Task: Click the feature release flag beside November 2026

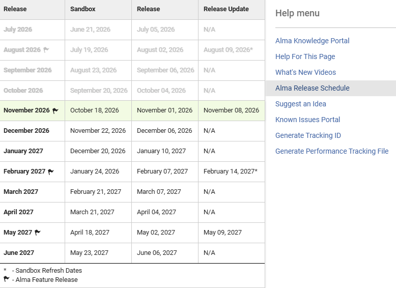Action: click(x=55, y=110)
